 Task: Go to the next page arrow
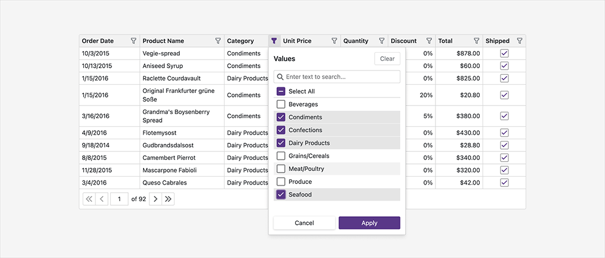coord(154,199)
